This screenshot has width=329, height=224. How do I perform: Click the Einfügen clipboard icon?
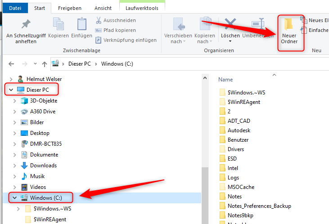coord(81,25)
